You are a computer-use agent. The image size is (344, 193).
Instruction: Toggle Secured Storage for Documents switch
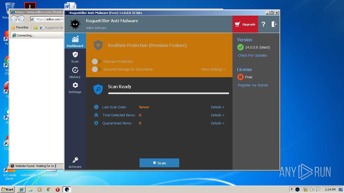[x=96, y=69]
